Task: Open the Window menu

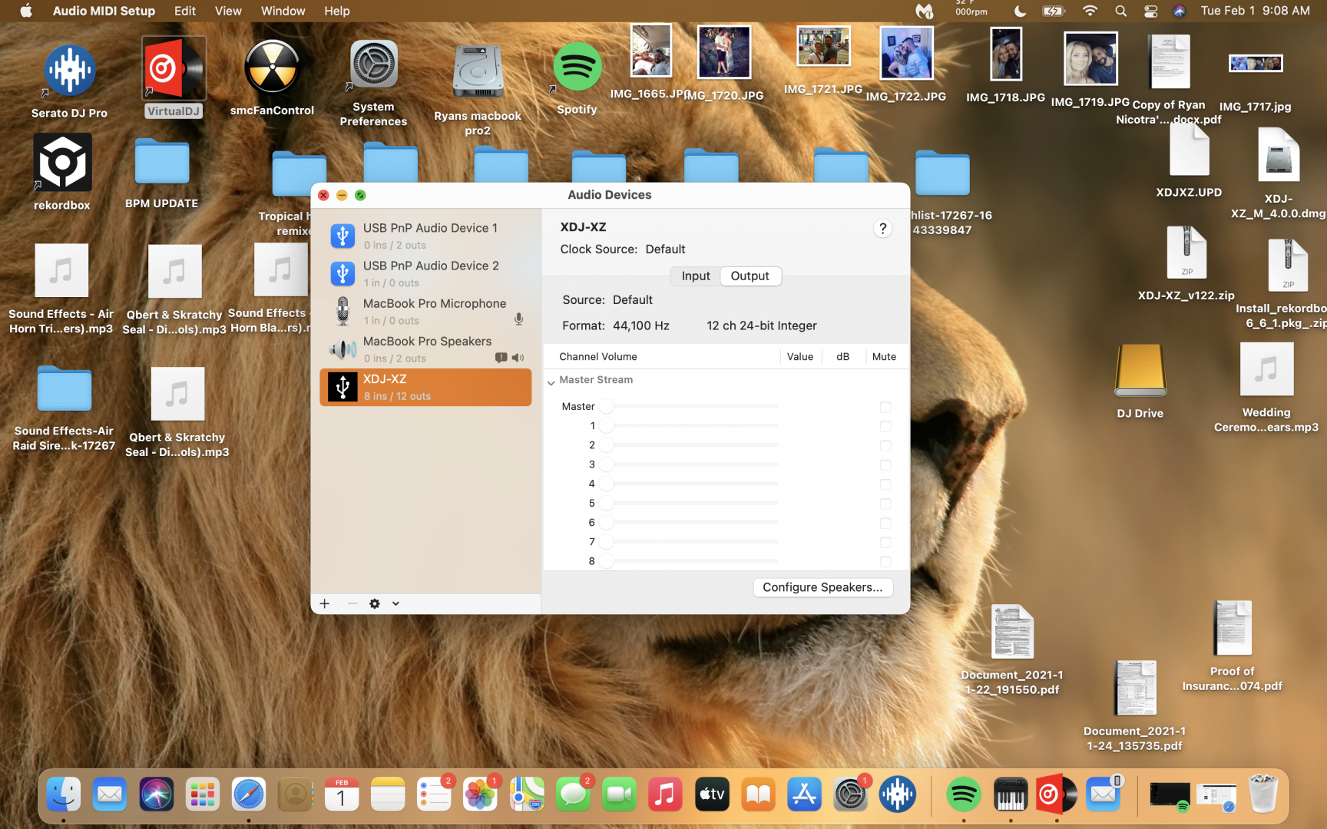Action: (283, 11)
